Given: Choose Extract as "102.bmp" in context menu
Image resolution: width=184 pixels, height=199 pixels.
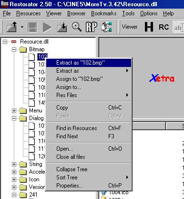Looking at the screenshot, I should [89, 63].
